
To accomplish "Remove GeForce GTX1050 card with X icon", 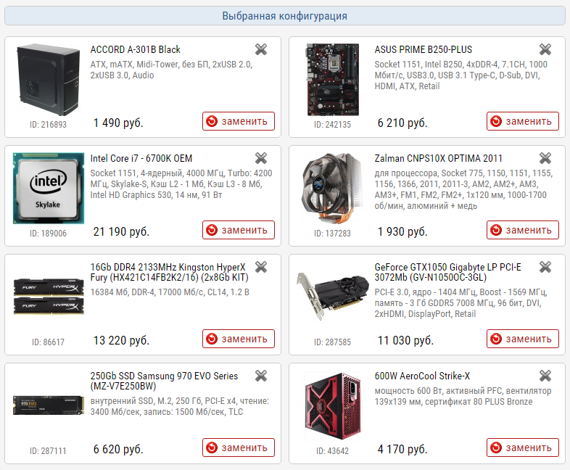I will 545,267.
